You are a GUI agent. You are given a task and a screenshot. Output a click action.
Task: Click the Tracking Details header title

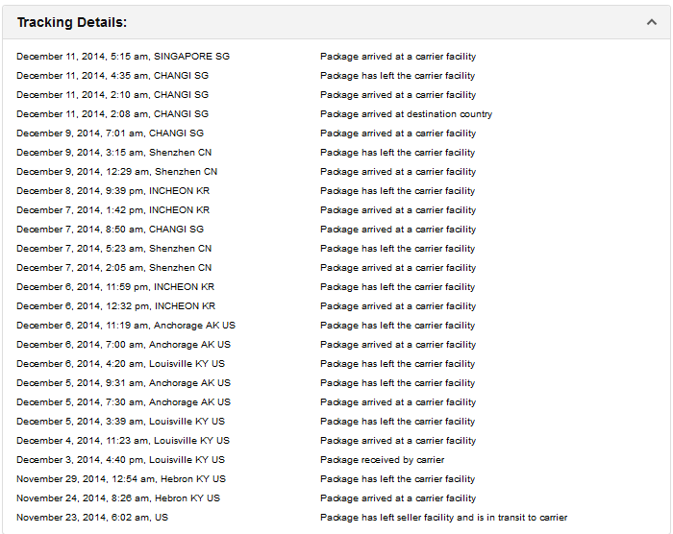[72, 22]
